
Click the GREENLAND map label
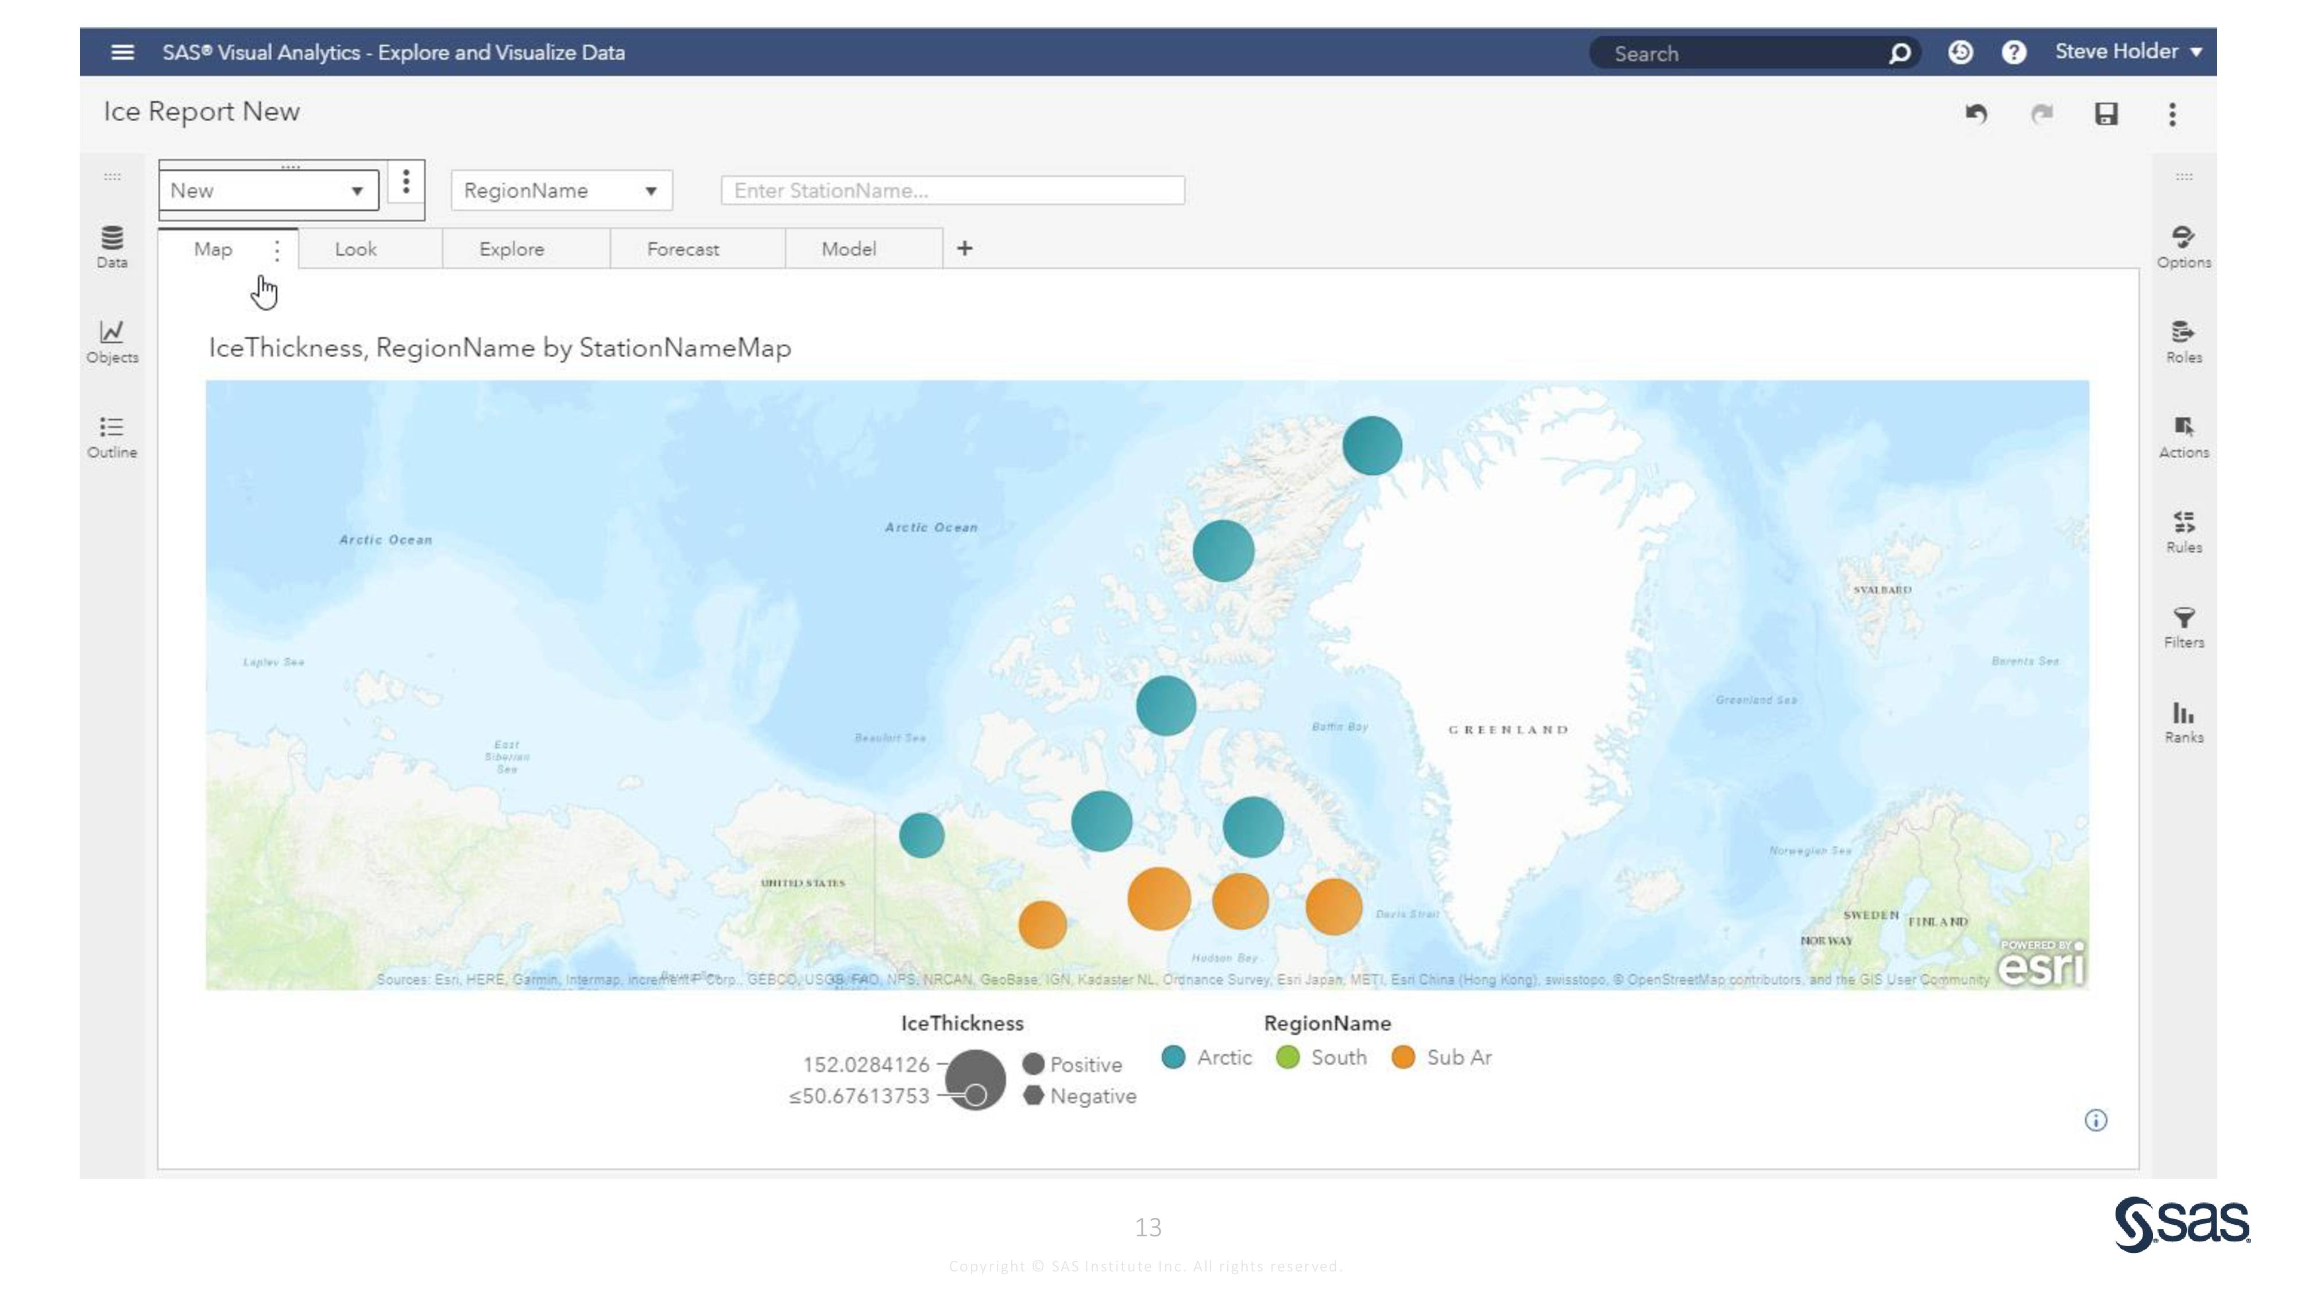pyautogui.click(x=1508, y=729)
